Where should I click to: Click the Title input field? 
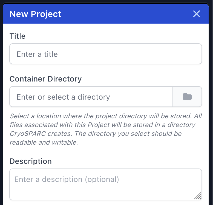pyautogui.click(x=105, y=54)
